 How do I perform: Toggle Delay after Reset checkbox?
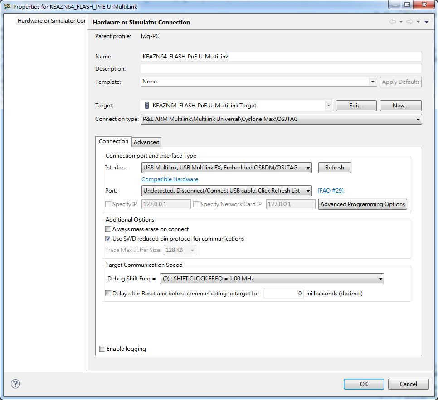(108, 294)
